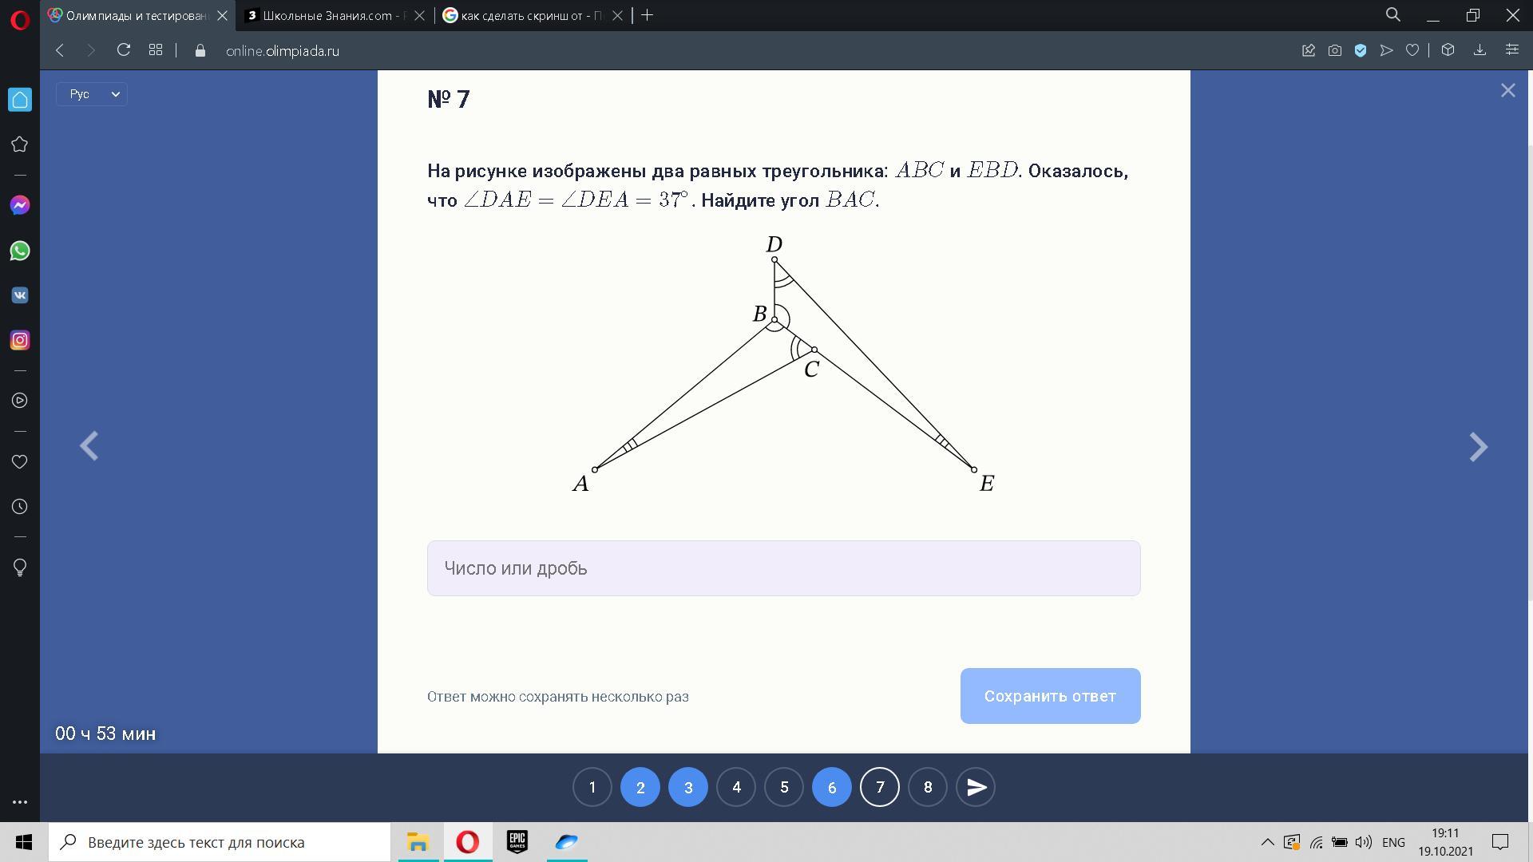Click the snapshot camera icon
This screenshot has width=1533, height=862.
pyautogui.click(x=1334, y=50)
